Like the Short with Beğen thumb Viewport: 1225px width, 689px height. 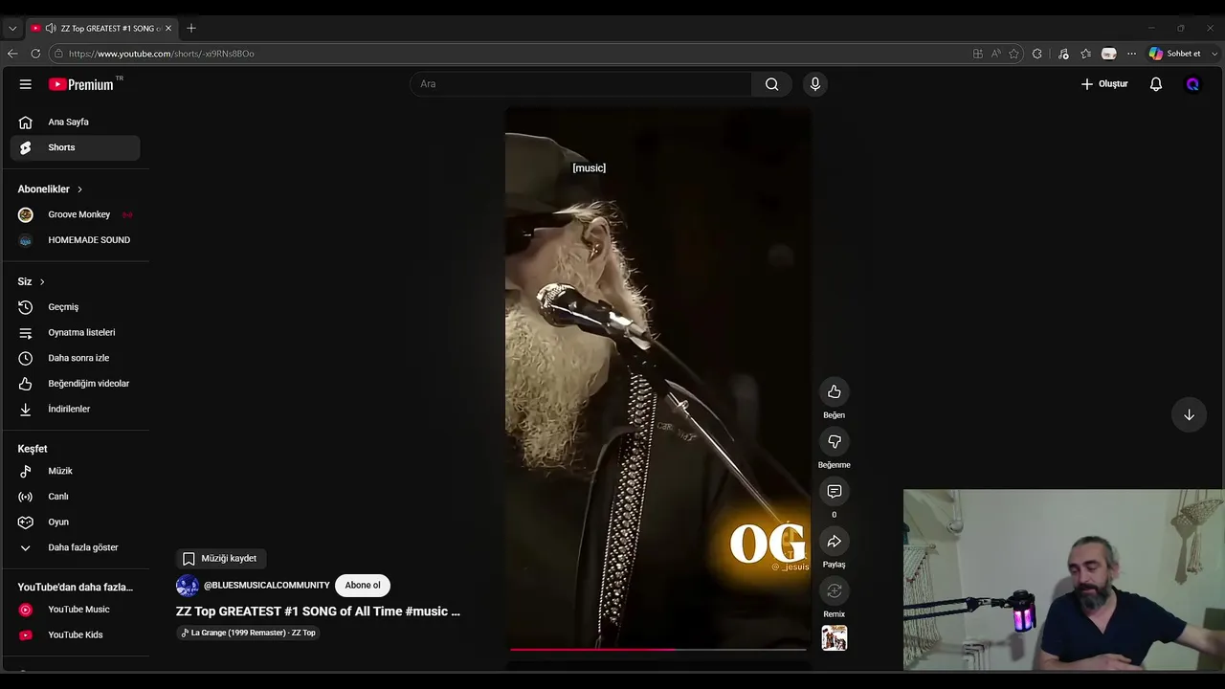[x=835, y=391]
